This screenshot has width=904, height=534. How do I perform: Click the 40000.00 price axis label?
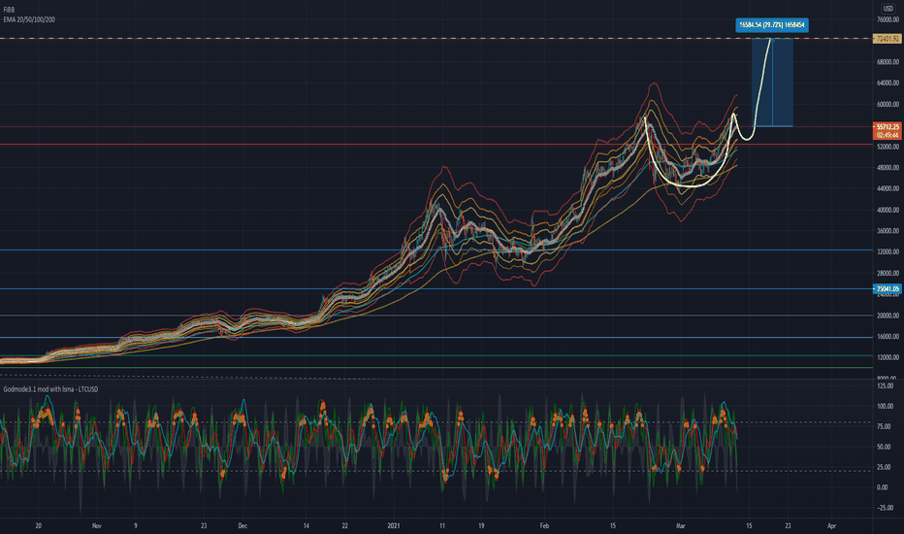888,210
